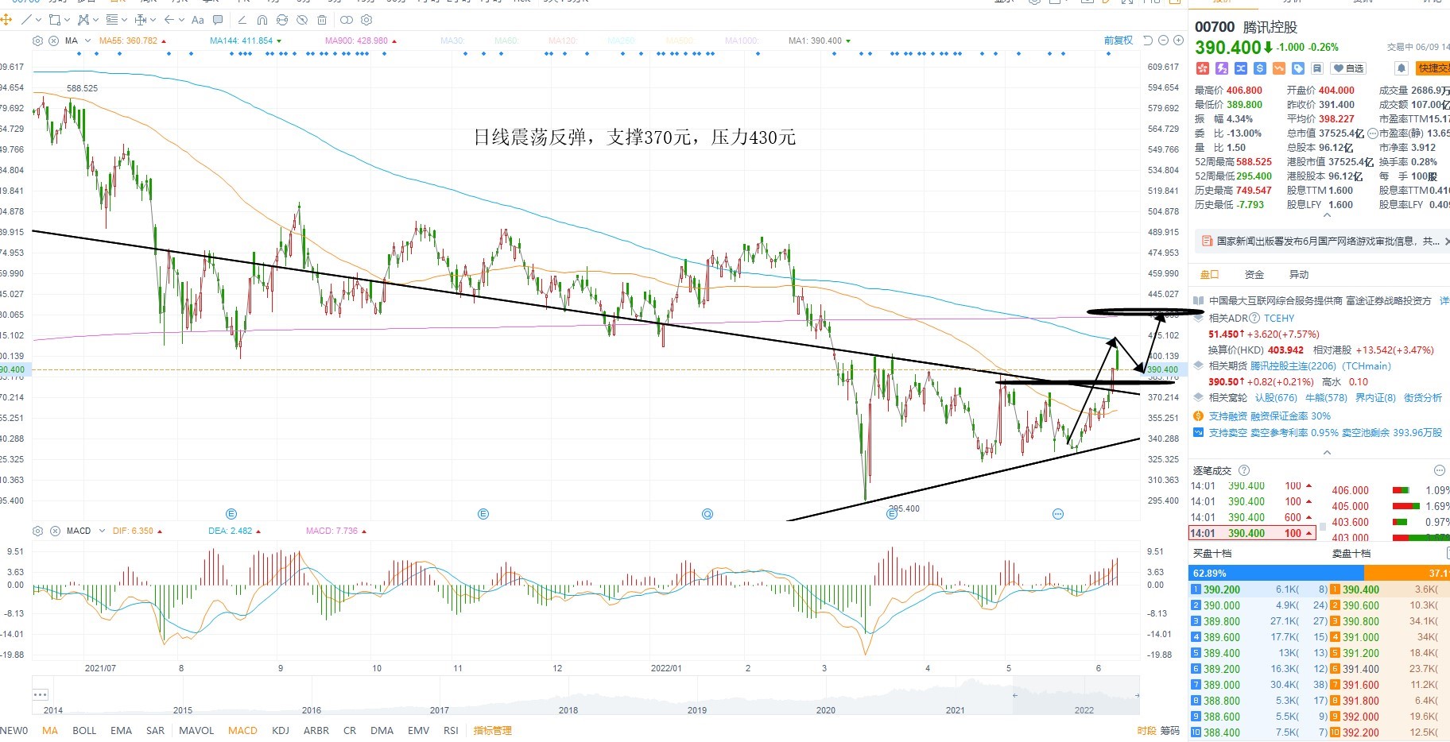
Task: Select the rectangle shape drawing tool
Action: 55,19
